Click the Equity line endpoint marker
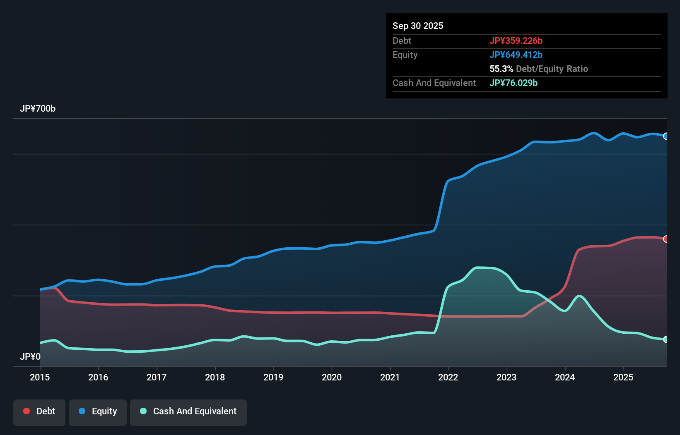Screen dimensions: 680x435 click(x=666, y=136)
